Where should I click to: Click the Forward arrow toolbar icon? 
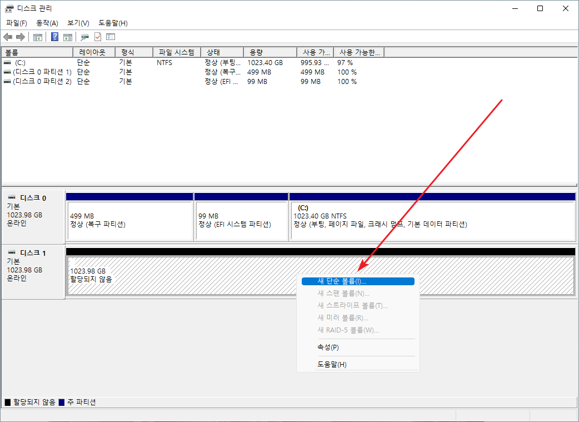(x=21, y=37)
